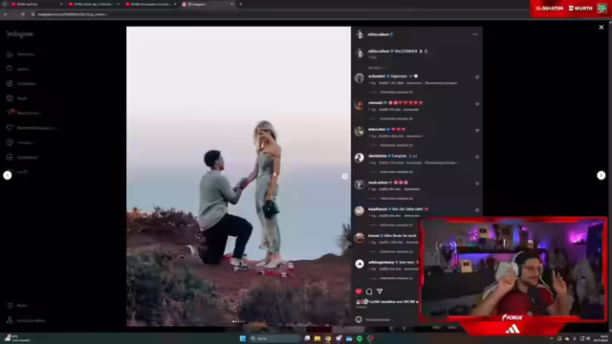Click the taskbar search box
This screenshot has width=612, height=344.
coord(275,338)
